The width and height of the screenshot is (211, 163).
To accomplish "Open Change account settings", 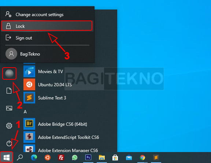I will coord(47,14).
